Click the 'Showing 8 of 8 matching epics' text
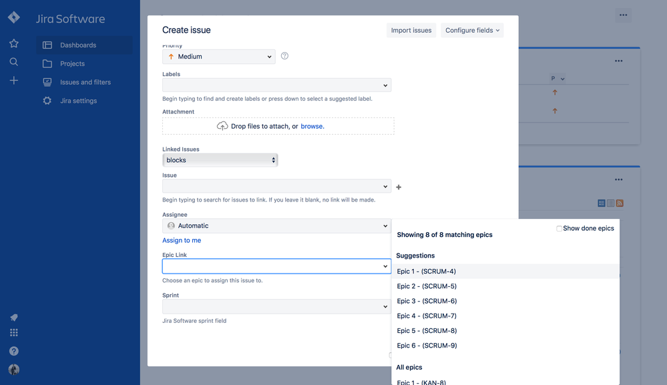 click(x=445, y=235)
